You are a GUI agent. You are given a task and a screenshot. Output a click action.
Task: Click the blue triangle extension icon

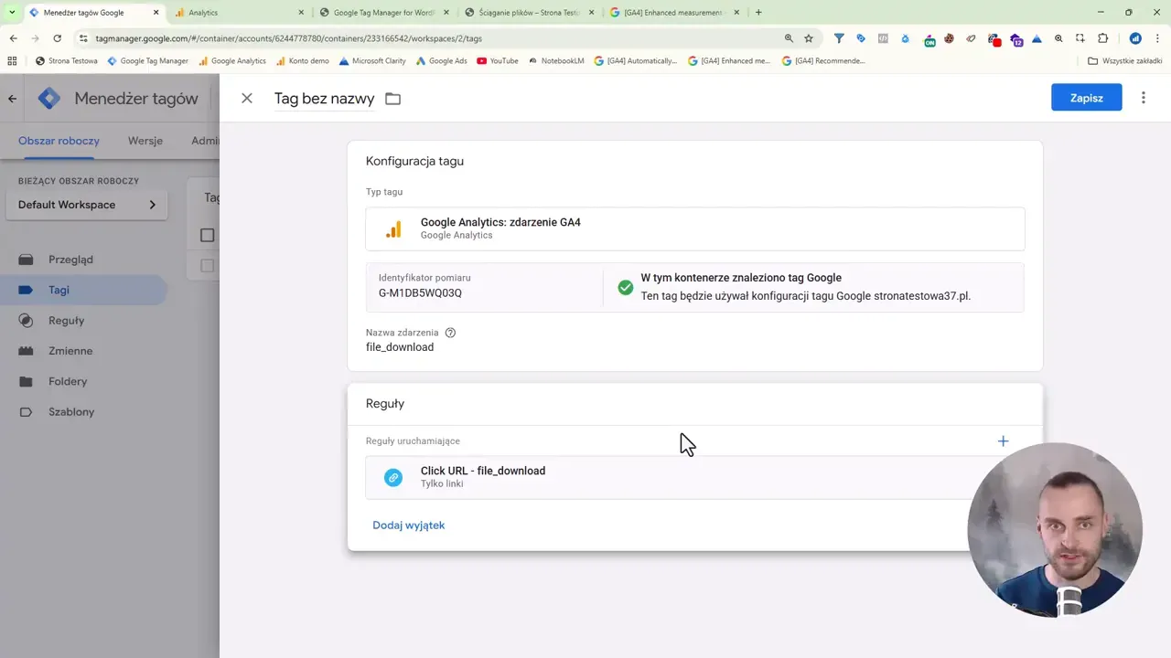1037,38
